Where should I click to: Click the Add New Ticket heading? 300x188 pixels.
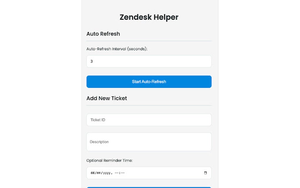click(106, 98)
